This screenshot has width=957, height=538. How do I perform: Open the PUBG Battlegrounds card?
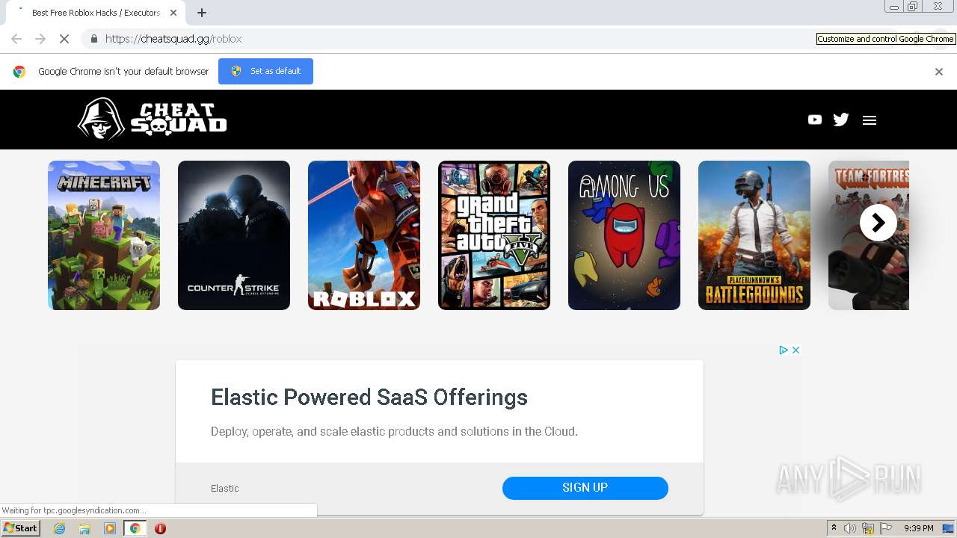click(754, 235)
